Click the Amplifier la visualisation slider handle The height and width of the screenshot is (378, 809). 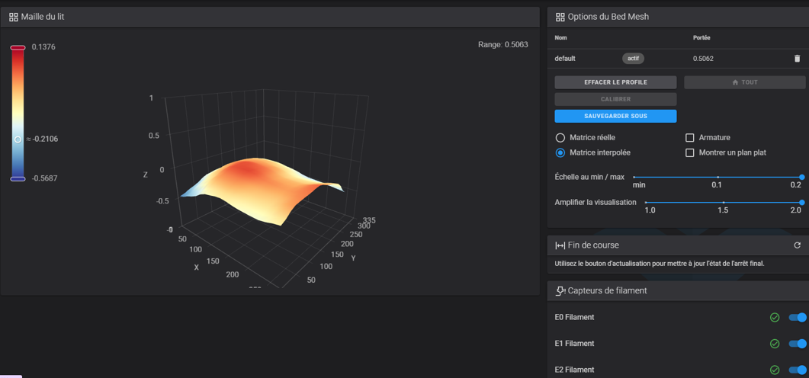pos(801,203)
